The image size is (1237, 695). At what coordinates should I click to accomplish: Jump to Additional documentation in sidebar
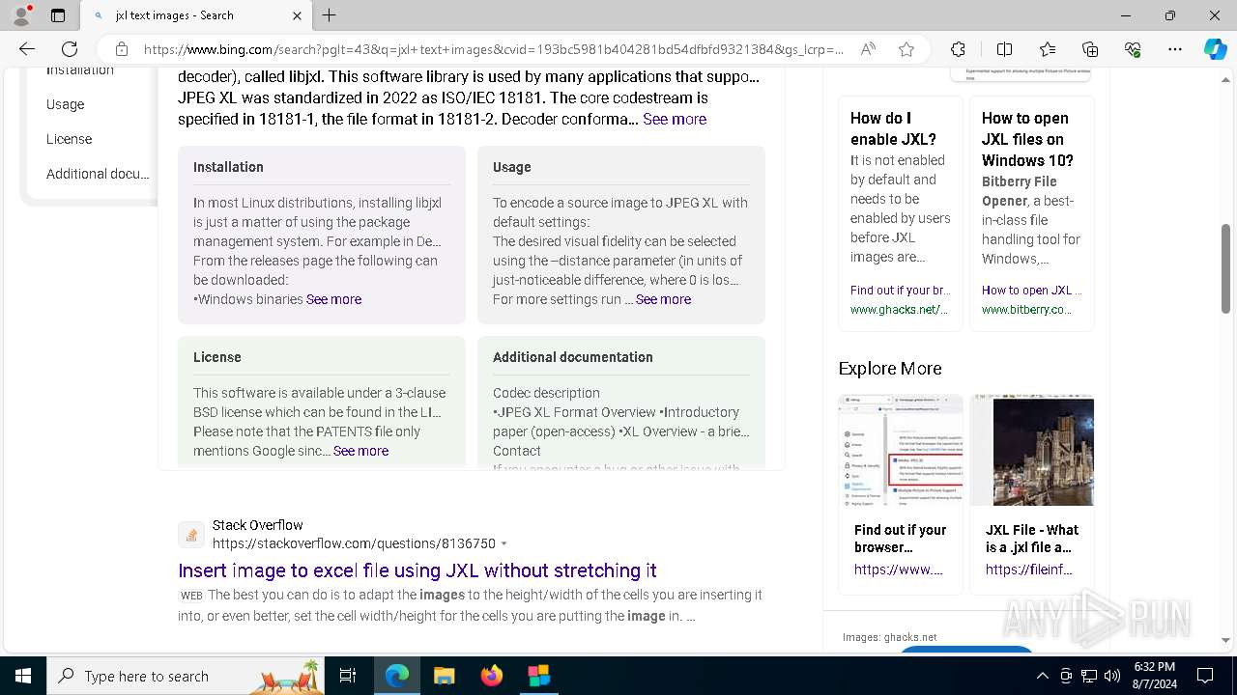click(98, 174)
